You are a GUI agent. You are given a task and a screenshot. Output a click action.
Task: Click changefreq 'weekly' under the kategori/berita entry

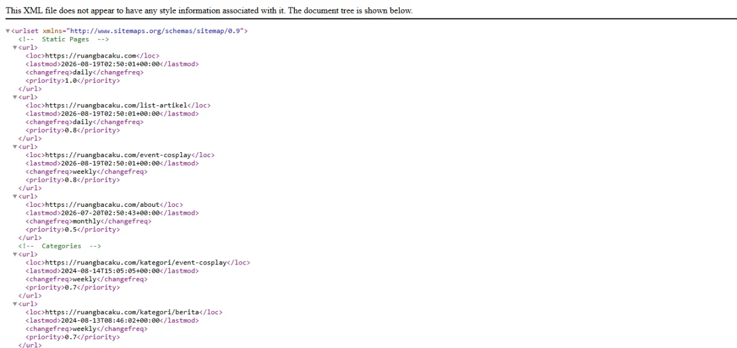click(x=86, y=329)
